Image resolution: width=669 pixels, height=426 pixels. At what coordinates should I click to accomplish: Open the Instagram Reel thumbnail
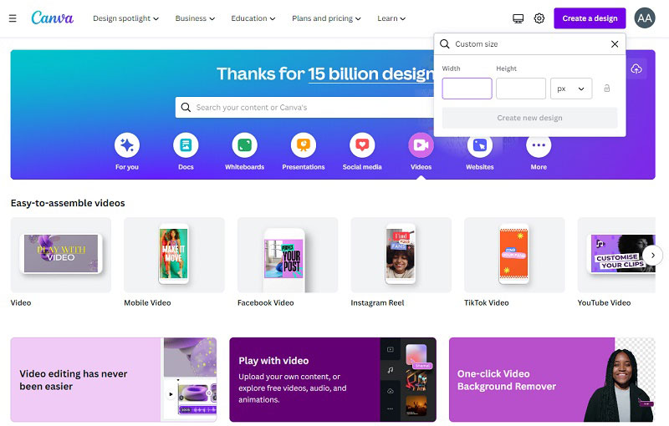pos(401,255)
